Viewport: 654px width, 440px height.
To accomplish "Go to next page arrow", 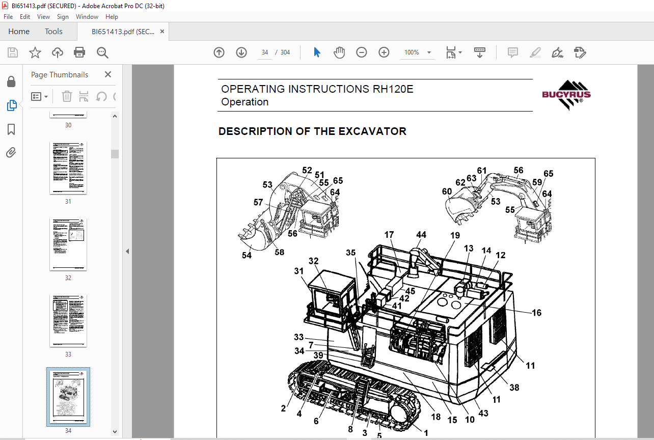I will pos(241,52).
